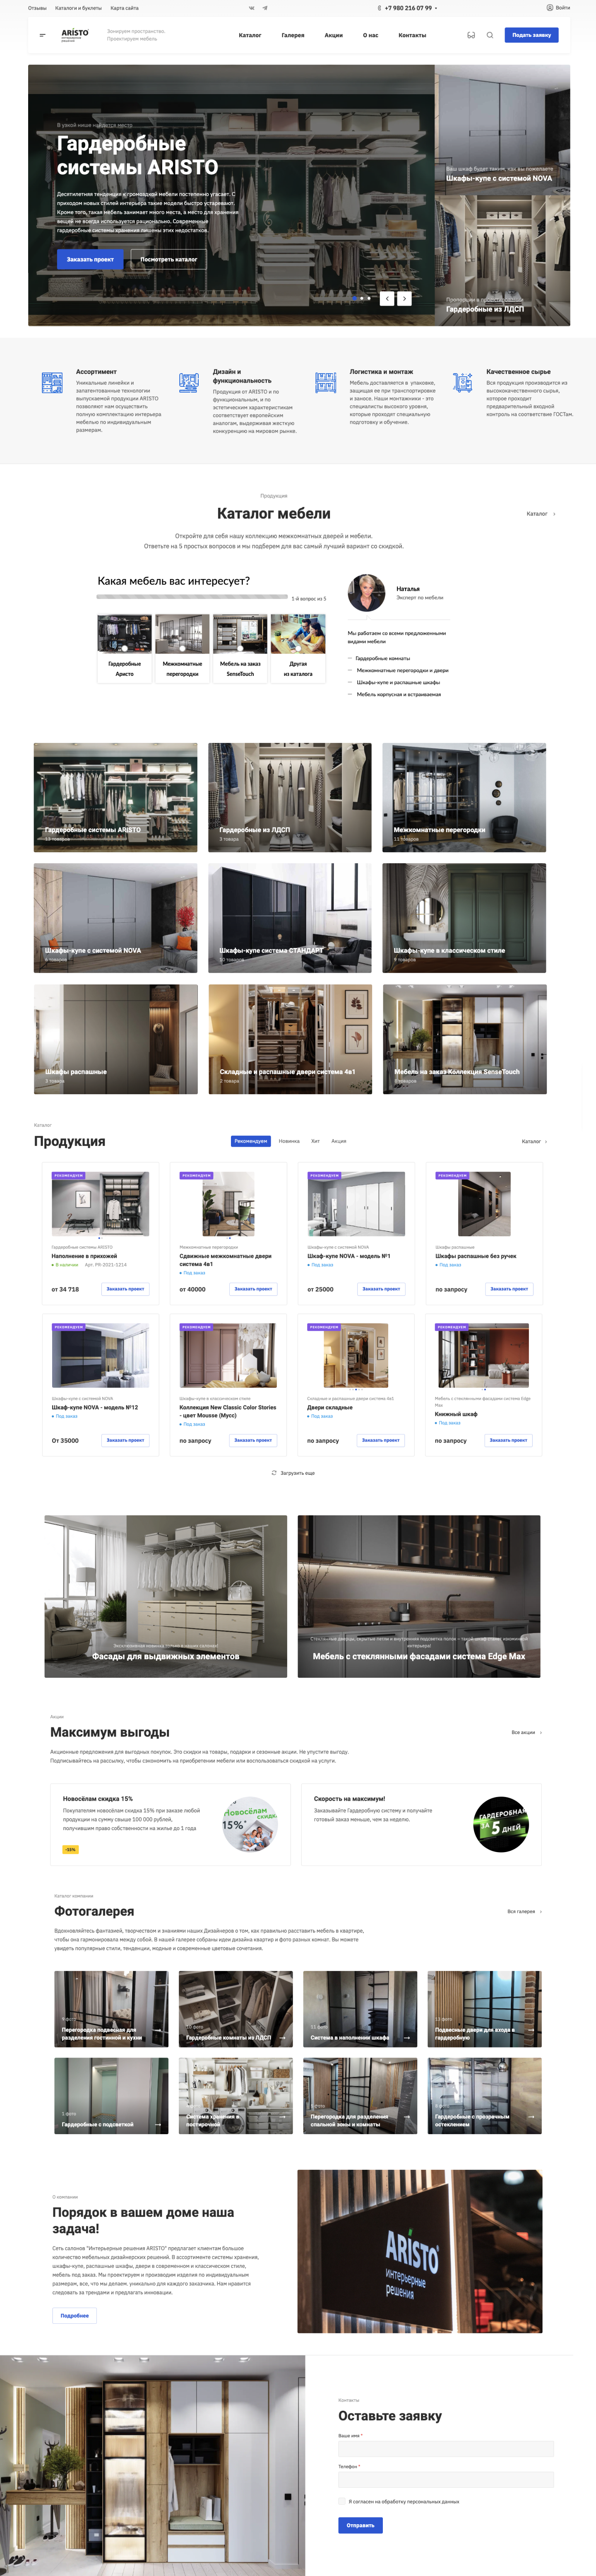Go to previous hero slide arrow
The height and width of the screenshot is (2576, 596).
point(387,298)
